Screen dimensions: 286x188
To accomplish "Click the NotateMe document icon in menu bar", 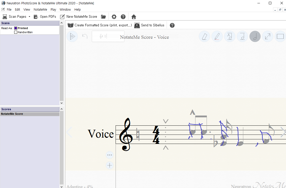I will [x=3, y=9].
